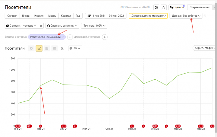
Task: Click the Посетители report title
Action: (18, 7)
